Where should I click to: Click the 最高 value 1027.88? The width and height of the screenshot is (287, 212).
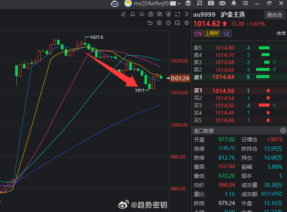click(227, 166)
